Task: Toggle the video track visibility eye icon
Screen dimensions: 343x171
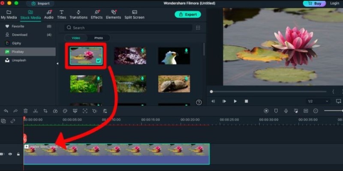Action: pos(10,154)
